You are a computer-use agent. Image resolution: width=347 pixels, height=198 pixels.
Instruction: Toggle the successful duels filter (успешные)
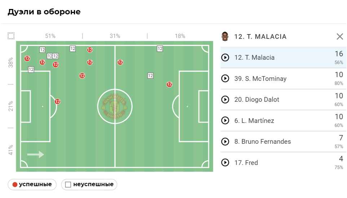[32, 184]
